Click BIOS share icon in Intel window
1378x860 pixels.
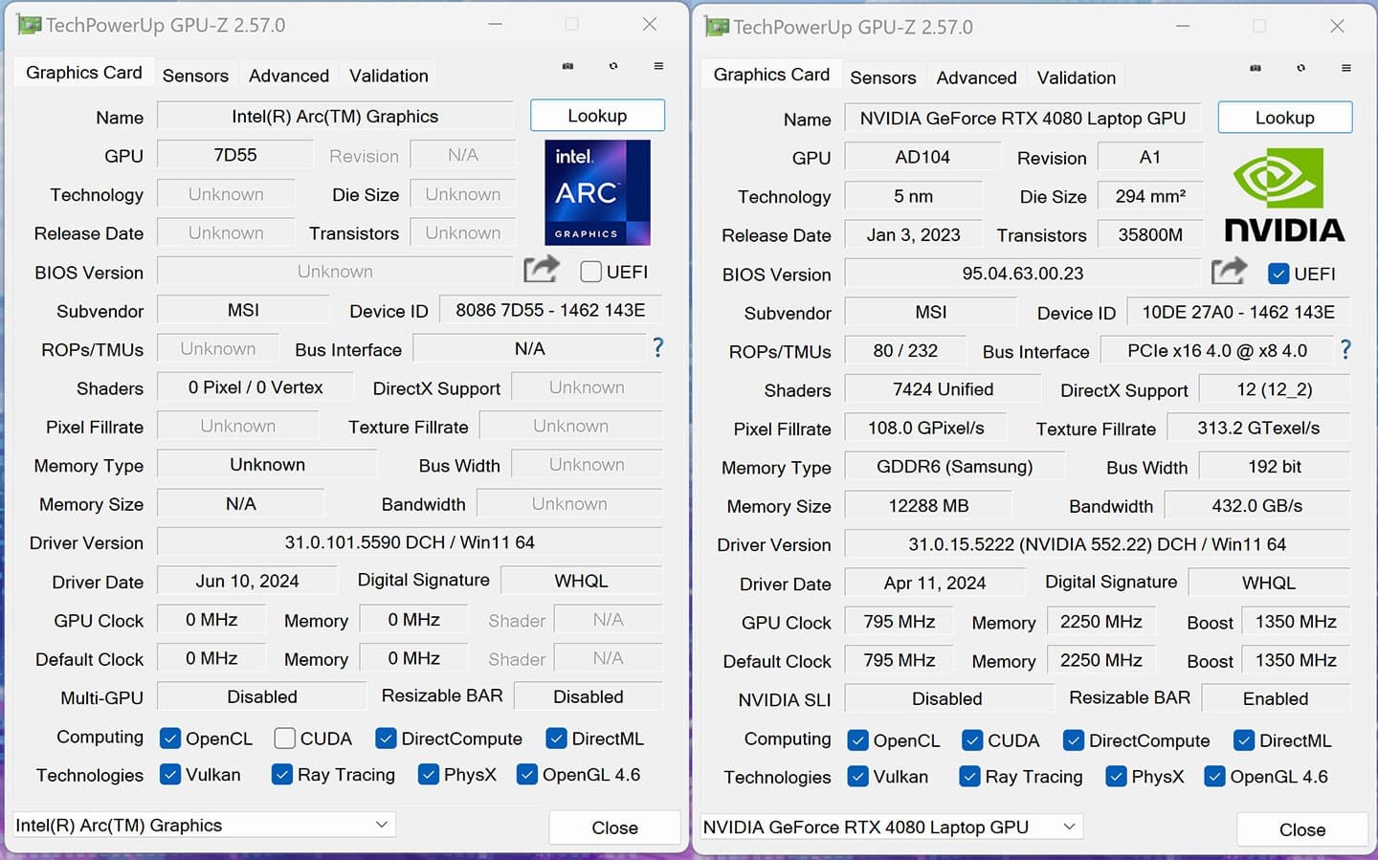coord(542,270)
